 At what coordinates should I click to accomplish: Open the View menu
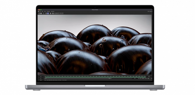click(45, 11)
